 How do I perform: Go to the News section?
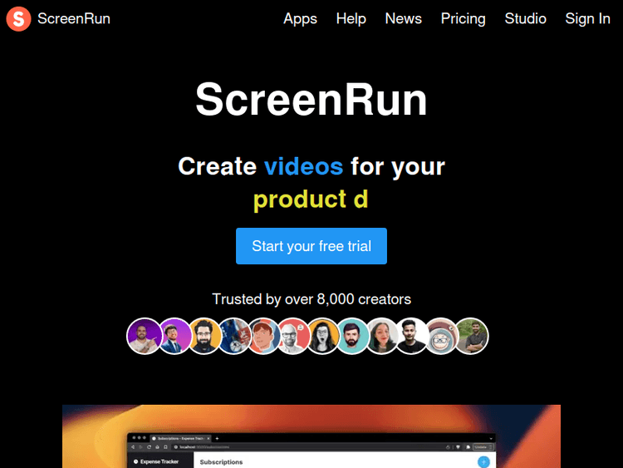[x=403, y=18]
